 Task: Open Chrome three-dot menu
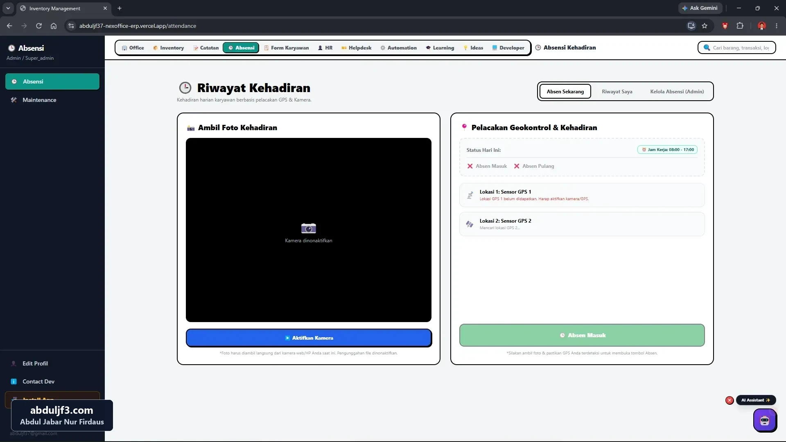point(777,26)
